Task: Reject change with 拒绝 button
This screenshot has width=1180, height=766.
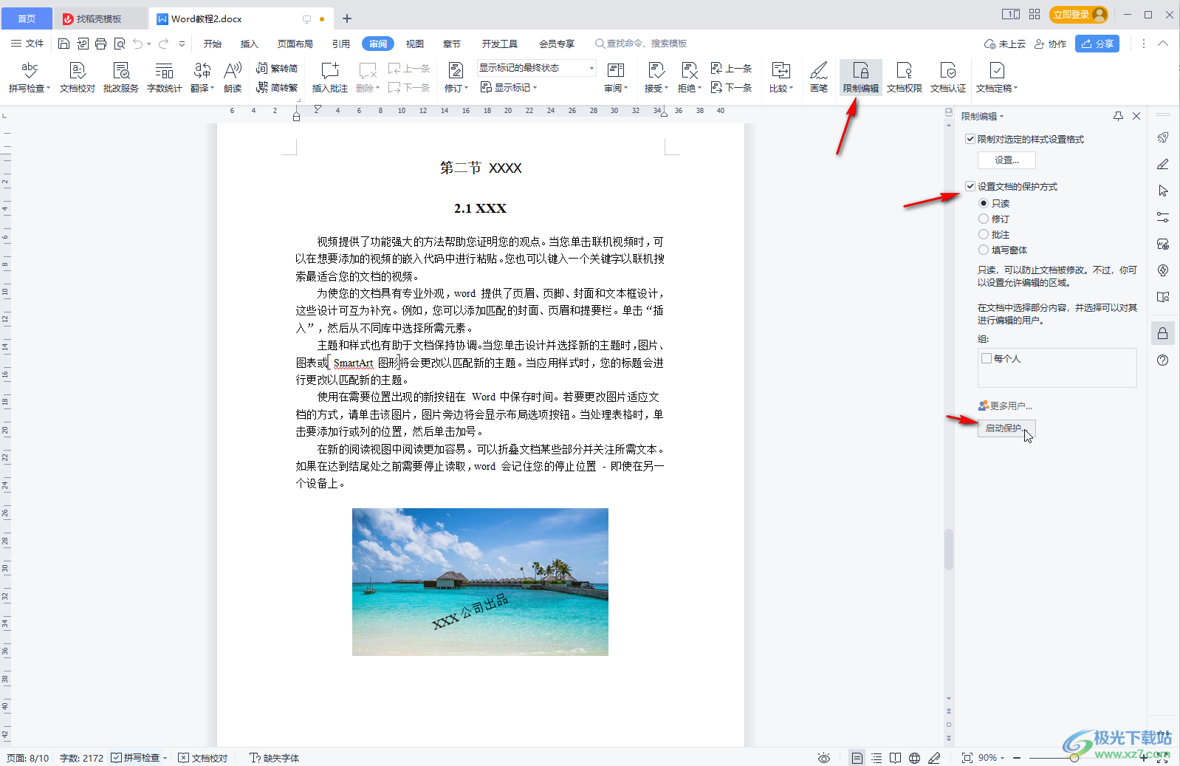Action: 689,77
